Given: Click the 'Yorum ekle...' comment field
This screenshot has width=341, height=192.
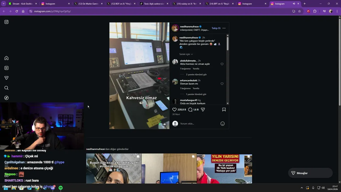Looking at the screenshot, I should [198, 123].
